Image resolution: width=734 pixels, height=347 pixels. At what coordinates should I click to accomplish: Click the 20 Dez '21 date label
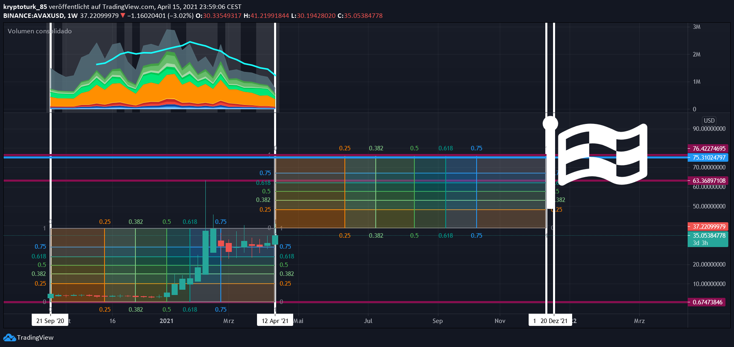click(554, 321)
